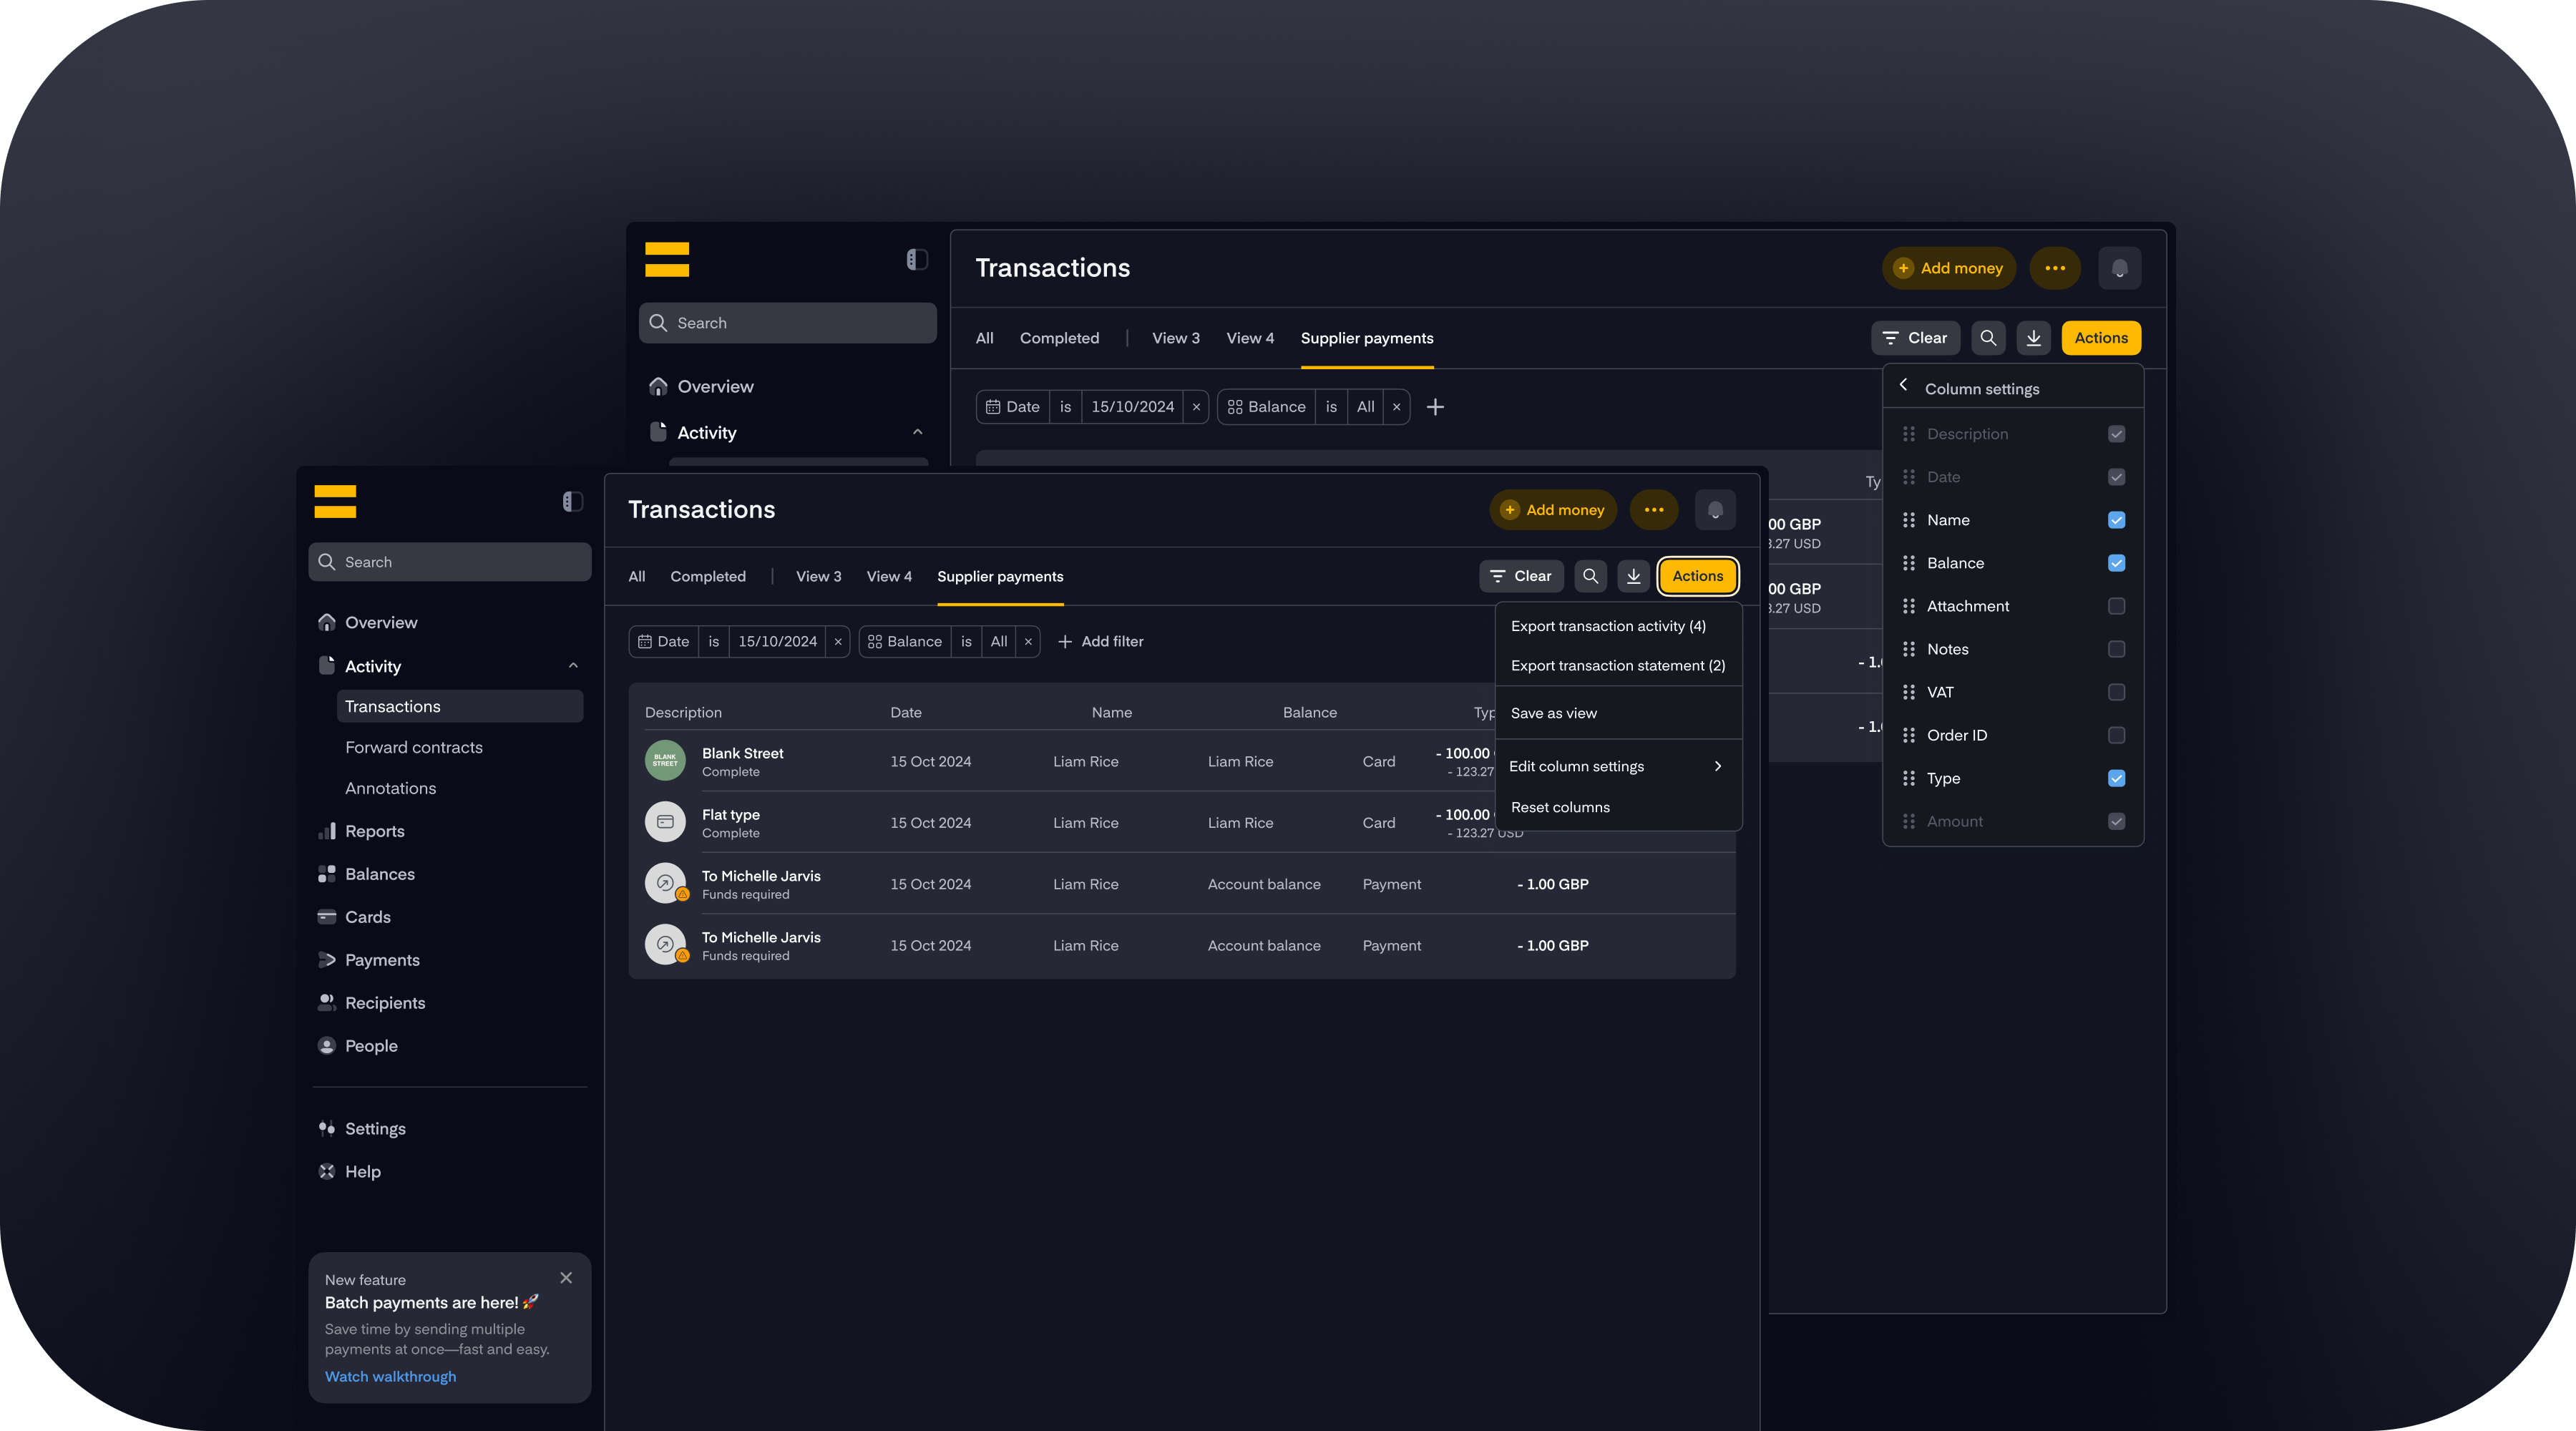Switch to the Completed tab

click(x=707, y=576)
